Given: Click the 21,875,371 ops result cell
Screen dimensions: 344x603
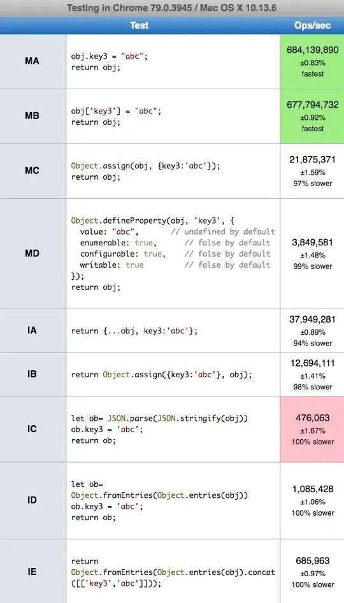Looking at the screenshot, I should 312,171.
